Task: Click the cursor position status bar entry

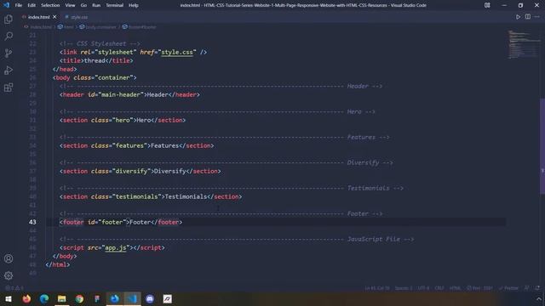Action: point(377,288)
